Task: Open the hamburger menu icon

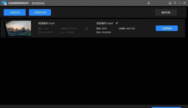Action: point(175,3)
